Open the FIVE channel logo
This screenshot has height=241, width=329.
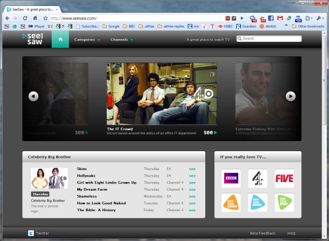click(284, 178)
